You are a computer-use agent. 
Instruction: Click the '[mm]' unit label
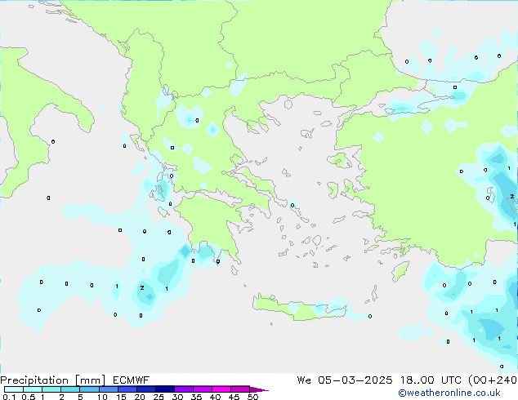coord(91,380)
